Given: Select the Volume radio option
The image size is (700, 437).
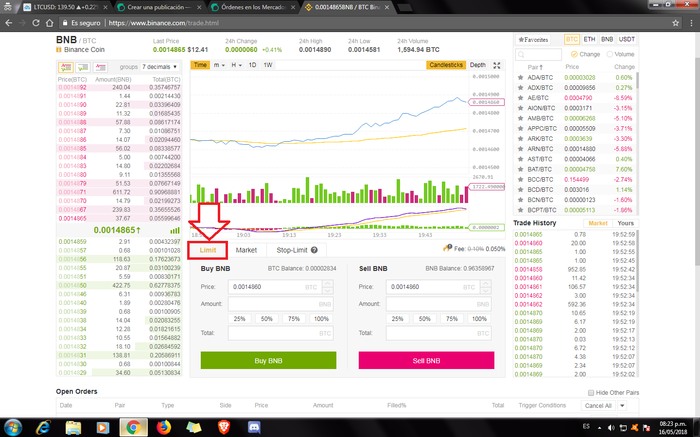Looking at the screenshot, I should click(x=610, y=54).
